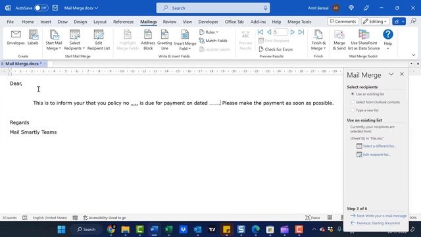
Task: Open the Select Recipients dropdown
Action: (x=74, y=40)
